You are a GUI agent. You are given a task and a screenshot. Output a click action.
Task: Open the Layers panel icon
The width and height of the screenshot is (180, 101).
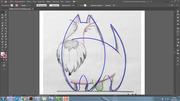pos(178,28)
